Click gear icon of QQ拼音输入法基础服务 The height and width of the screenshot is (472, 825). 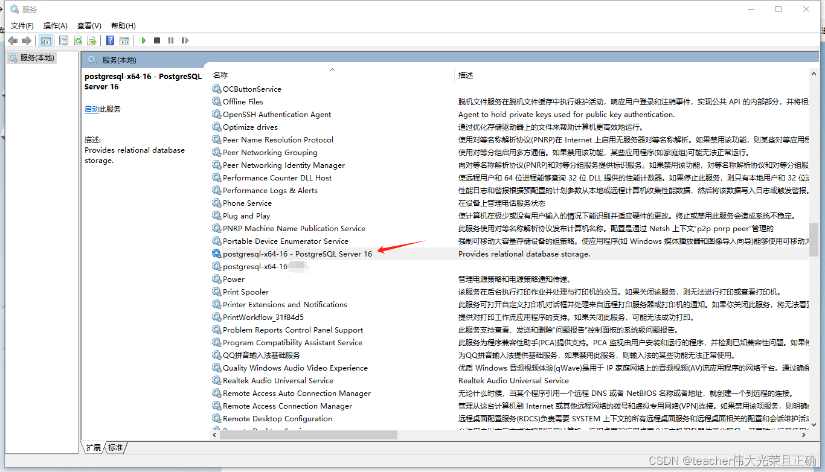point(217,355)
